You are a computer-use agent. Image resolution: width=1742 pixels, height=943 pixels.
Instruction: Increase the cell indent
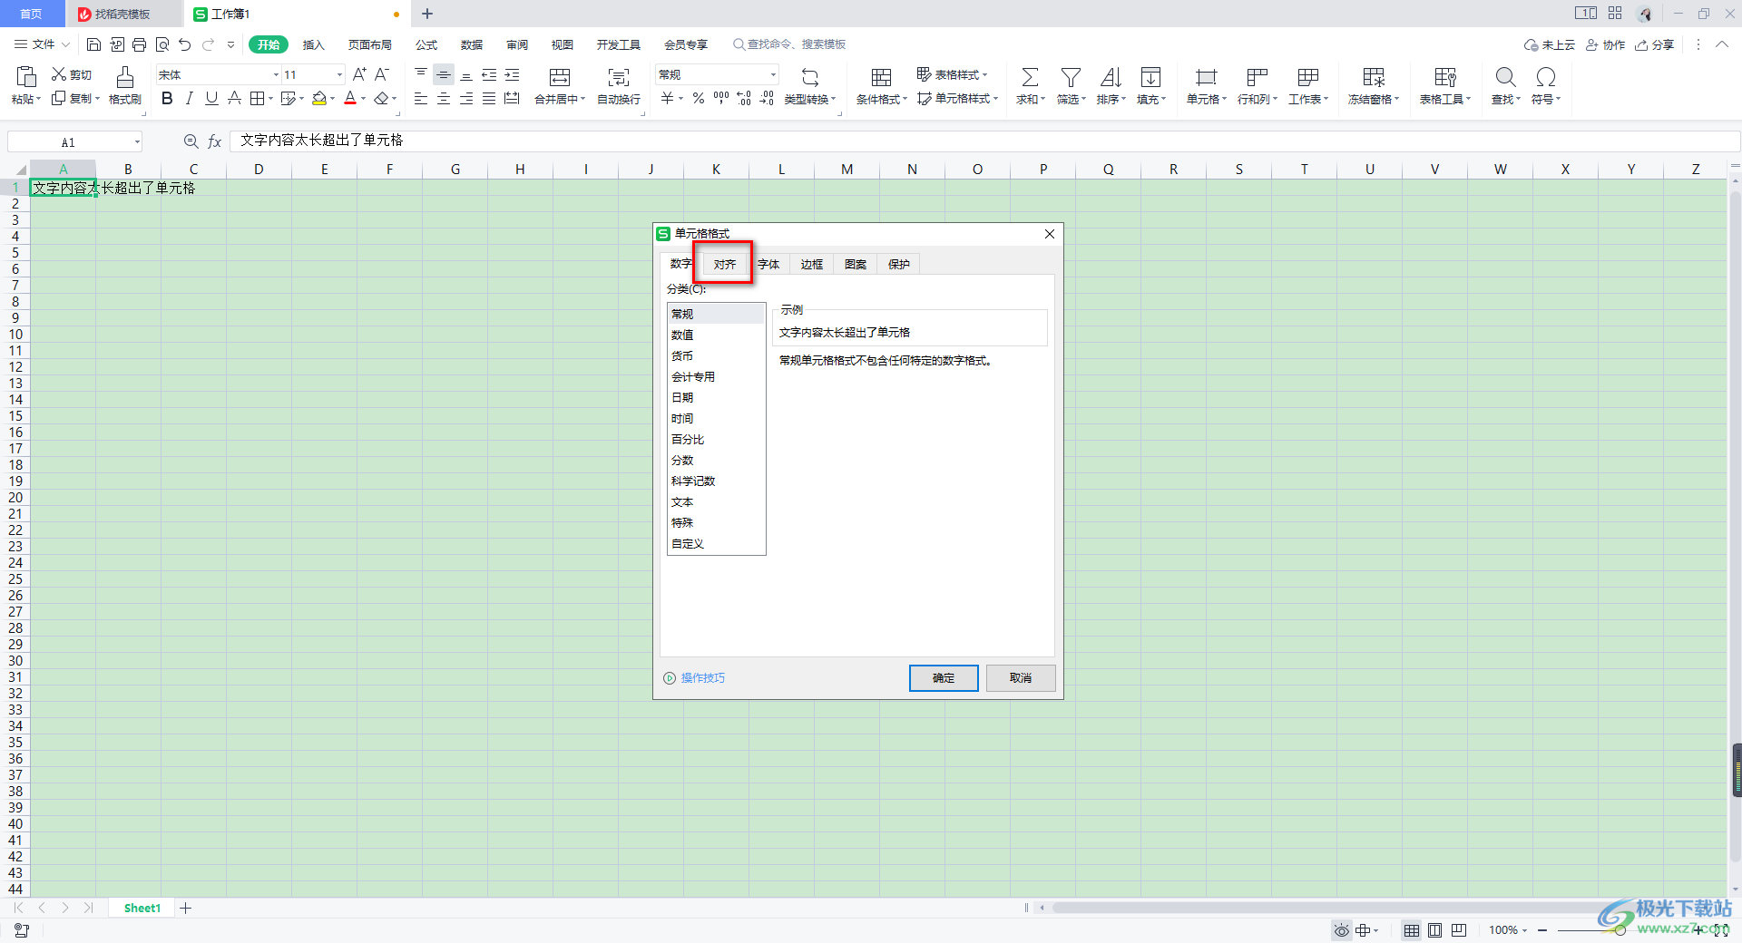tap(512, 74)
